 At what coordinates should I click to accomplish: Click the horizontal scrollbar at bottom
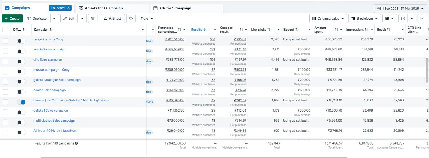(194, 157)
